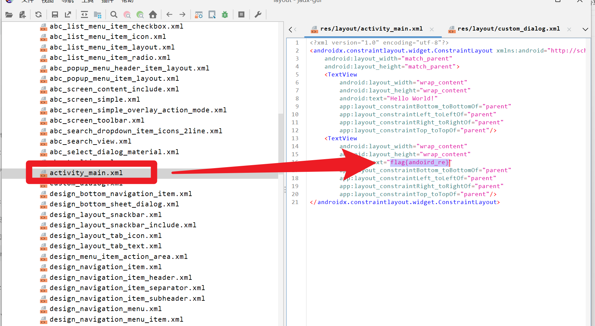Open design_navigation_item_separator.xml

[x=127, y=288]
